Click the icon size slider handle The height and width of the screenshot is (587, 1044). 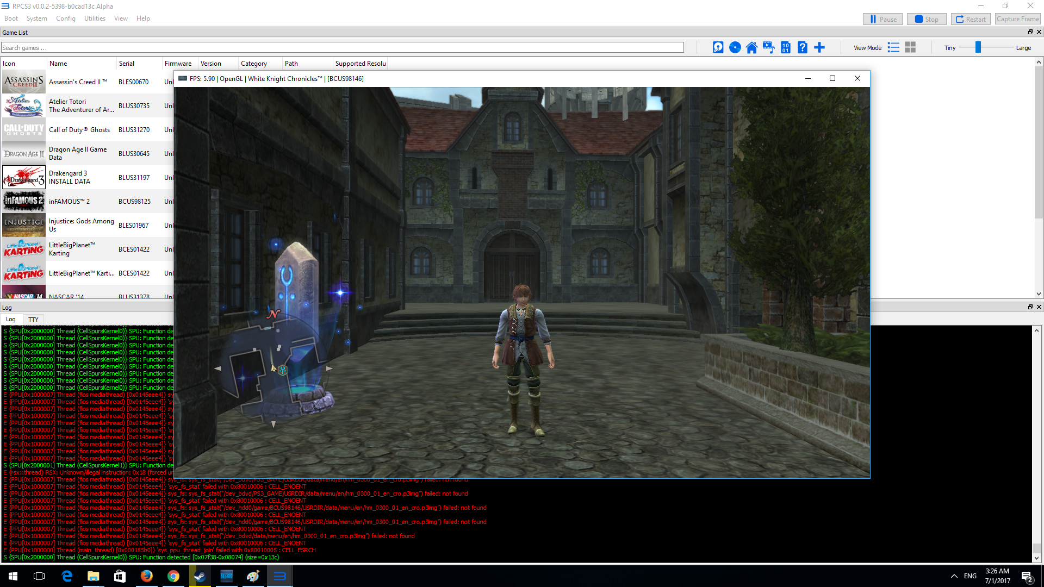[x=978, y=48]
